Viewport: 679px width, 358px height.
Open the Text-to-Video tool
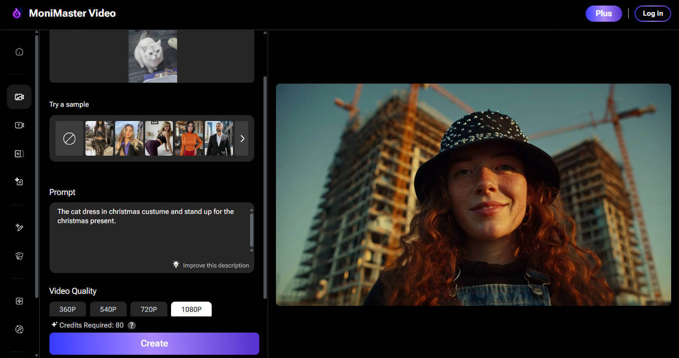point(19,125)
